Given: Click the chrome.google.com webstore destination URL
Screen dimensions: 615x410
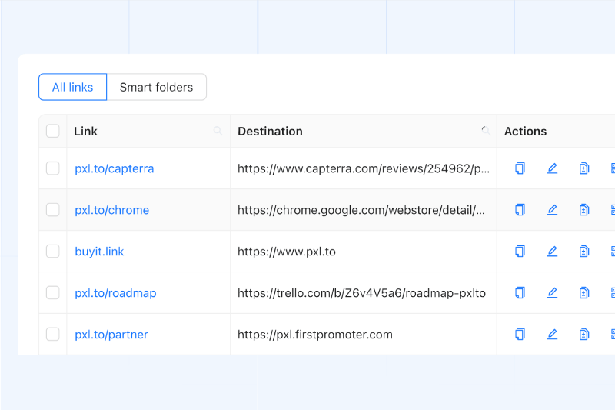Looking at the screenshot, I should (361, 210).
